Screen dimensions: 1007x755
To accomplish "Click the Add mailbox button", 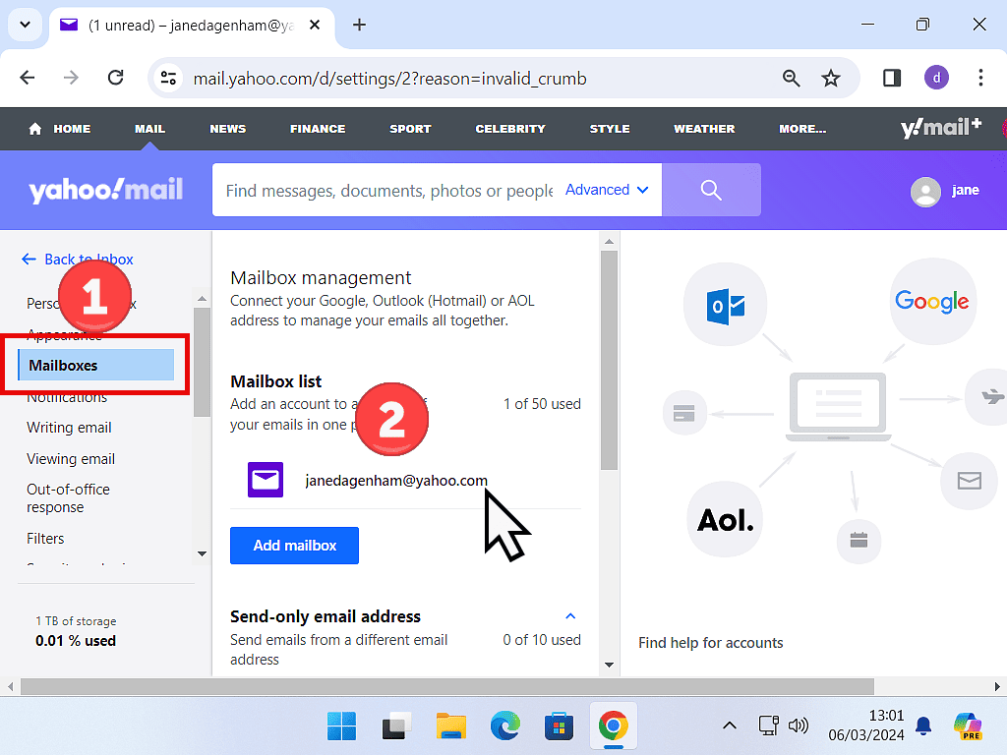I will pos(294,546).
